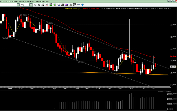Zoom in with the blue plus icon
This screenshot has width=177, height=111.
point(83,5)
